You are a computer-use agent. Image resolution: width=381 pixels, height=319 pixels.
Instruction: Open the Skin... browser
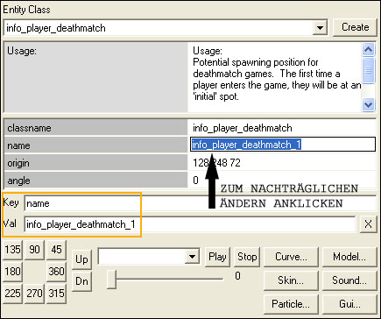click(291, 280)
